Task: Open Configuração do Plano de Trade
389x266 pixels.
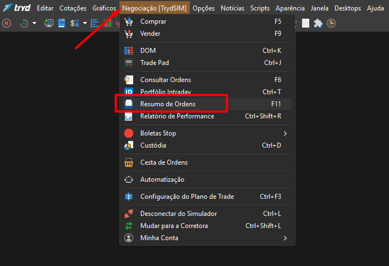Action: [207, 197]
